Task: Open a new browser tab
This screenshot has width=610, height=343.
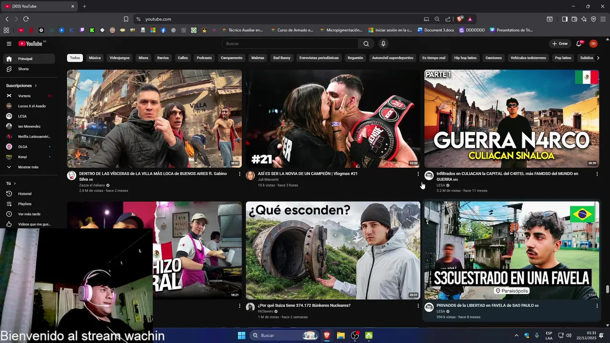Action: pos(84,6)
